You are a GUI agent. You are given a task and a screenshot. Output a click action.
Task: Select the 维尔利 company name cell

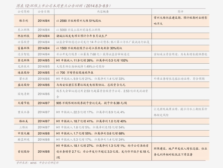(x=24, y=21)
